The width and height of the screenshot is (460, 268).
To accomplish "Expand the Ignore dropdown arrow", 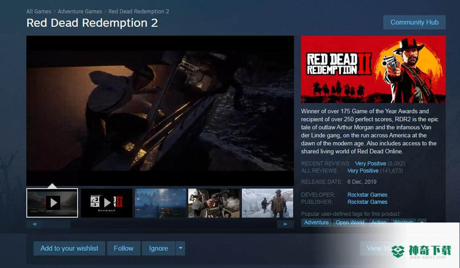I will 180,248.
